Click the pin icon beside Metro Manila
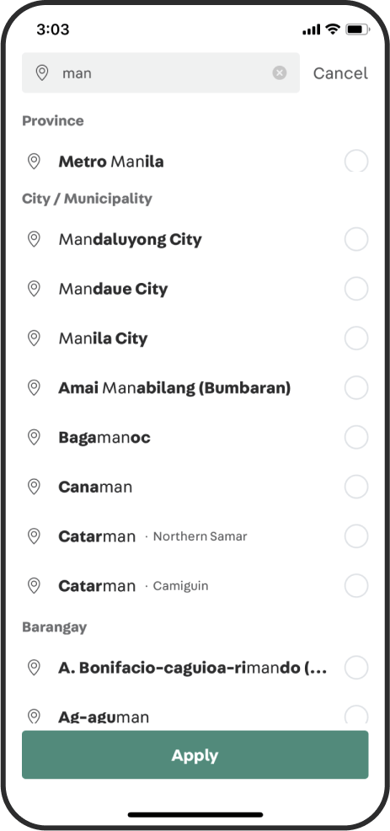 tap(34, 161)
